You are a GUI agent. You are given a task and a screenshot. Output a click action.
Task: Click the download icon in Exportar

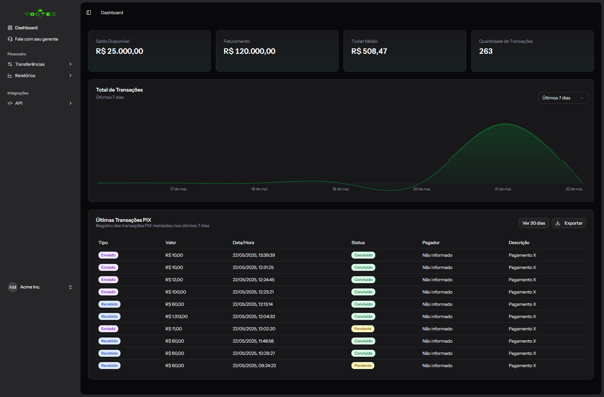click(x=558, y=223)
